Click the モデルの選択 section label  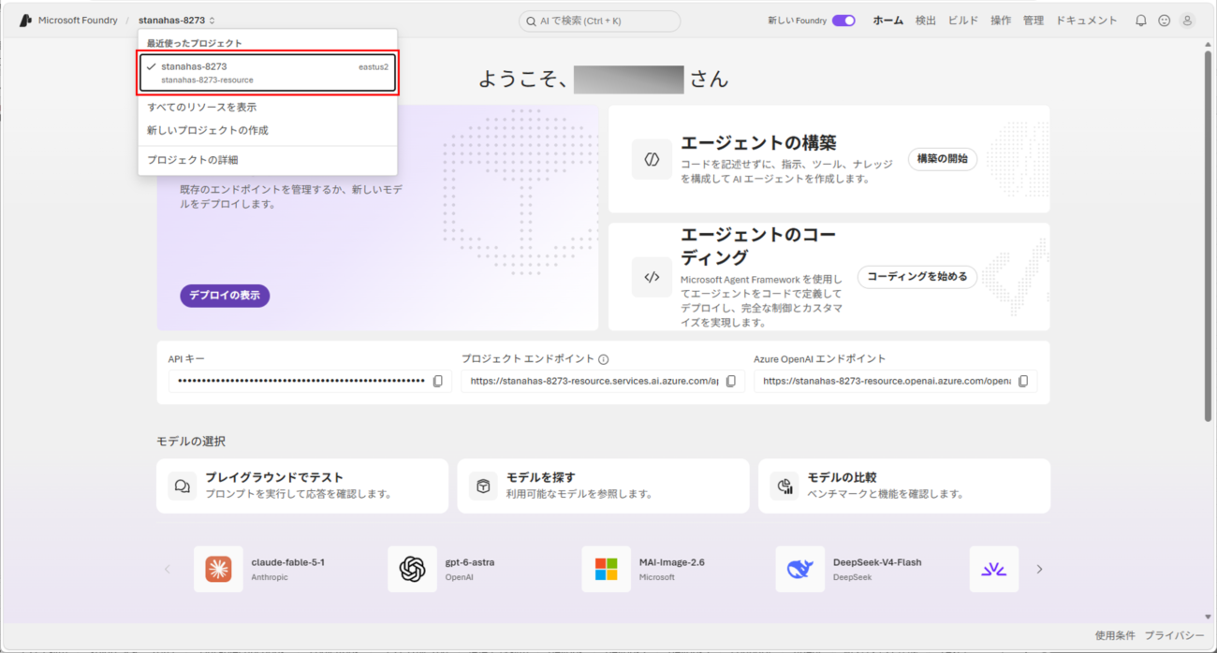pyautogui.click(x=191, y=442)
